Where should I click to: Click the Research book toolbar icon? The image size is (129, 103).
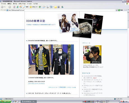click(59, 7)
